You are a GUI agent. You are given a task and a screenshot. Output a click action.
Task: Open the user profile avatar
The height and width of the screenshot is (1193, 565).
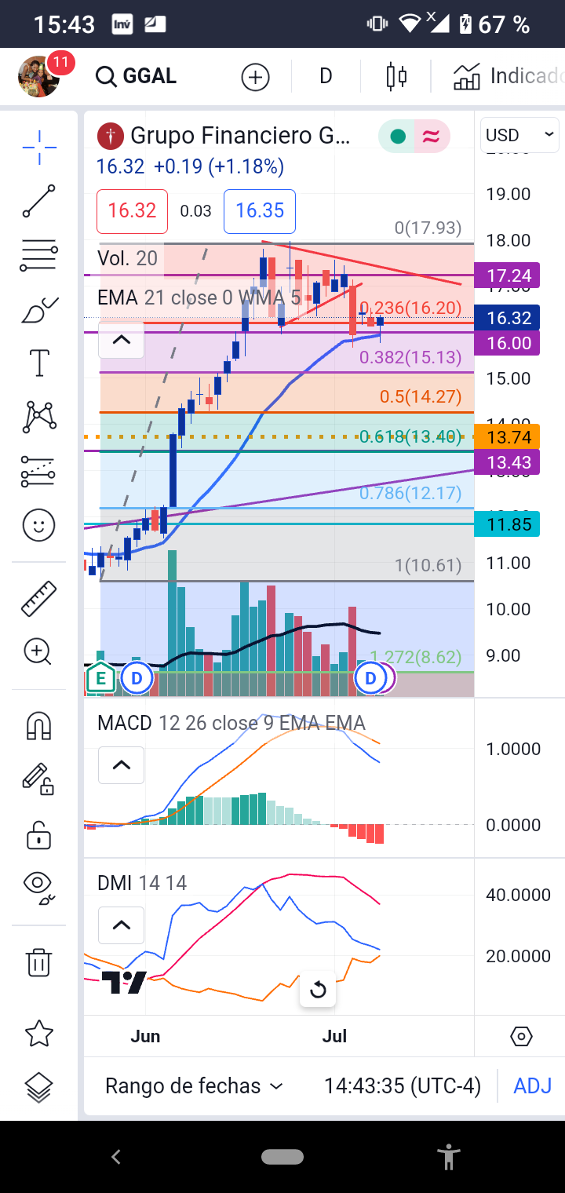39,76
